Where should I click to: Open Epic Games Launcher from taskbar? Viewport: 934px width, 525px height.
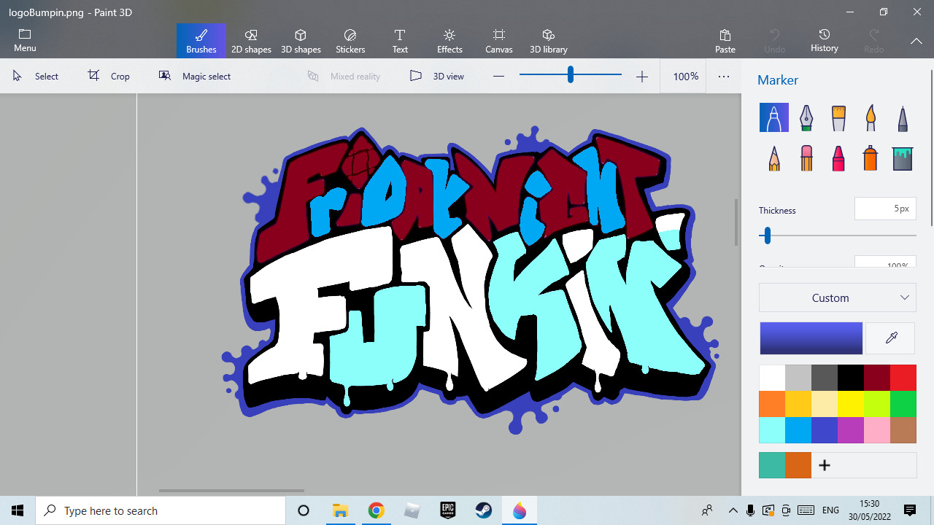447,510
